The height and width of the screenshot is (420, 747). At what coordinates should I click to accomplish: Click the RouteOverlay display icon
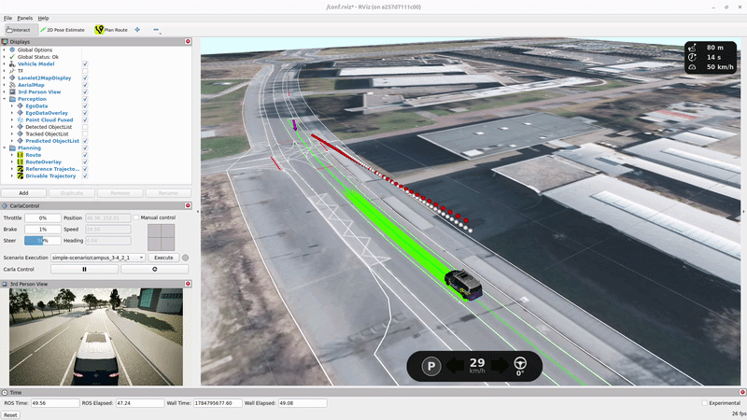tap(20, 161)
